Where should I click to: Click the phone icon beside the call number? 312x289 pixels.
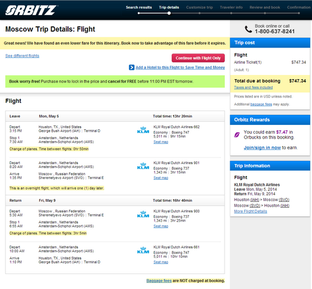pos(248,29)
